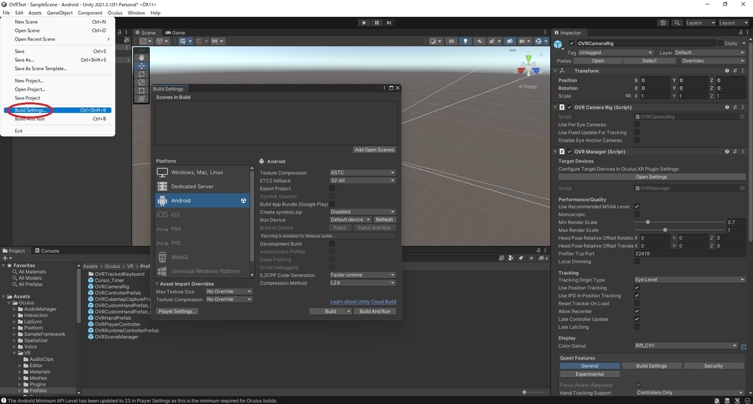Click the Project panel add (+) button
Image resolution: width=753 pixels, height=404 pixels.
coord(6,258)
